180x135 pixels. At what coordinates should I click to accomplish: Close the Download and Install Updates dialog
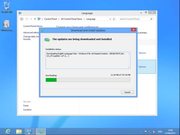[x=134, y=29]
